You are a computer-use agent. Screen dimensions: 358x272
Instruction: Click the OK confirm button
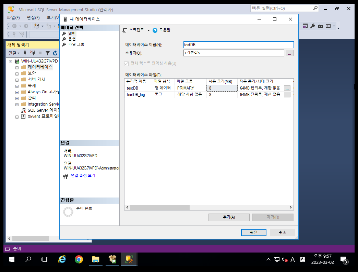pos(254,232)
